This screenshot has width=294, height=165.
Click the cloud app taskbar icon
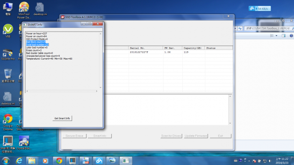[99, 161]
